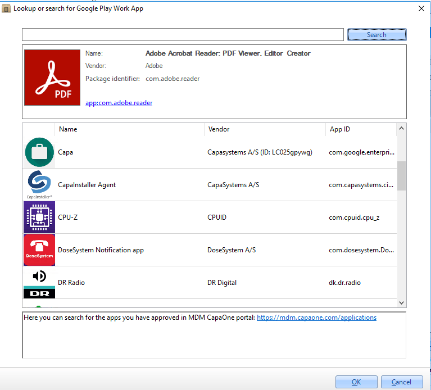Sort the list by Name column header

click(129, 129)
